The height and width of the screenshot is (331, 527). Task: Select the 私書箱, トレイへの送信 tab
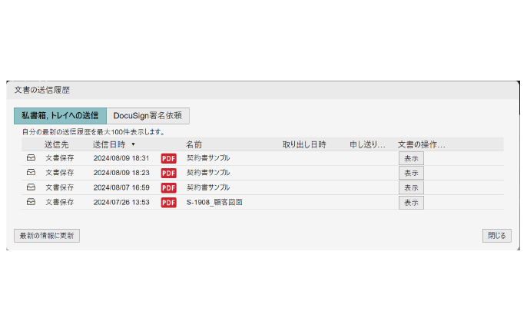coord(60,116)
